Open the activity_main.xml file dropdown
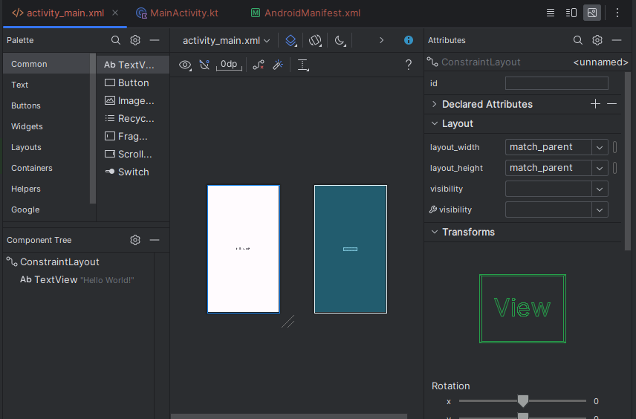This screenshot has width=636, height=419. (226, 41)
